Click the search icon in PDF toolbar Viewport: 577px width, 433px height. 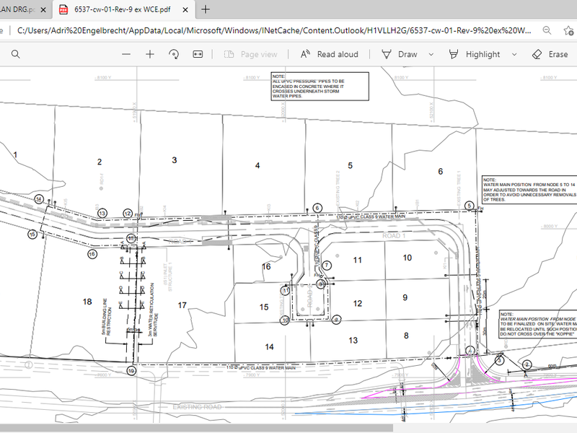coord(15,54)
